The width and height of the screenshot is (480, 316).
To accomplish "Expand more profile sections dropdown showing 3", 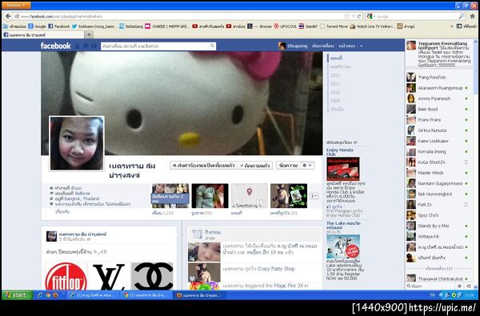I will 314,196.
